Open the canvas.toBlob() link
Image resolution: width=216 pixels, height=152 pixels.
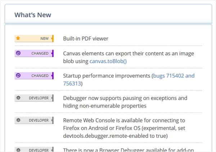tap(108, 61)
